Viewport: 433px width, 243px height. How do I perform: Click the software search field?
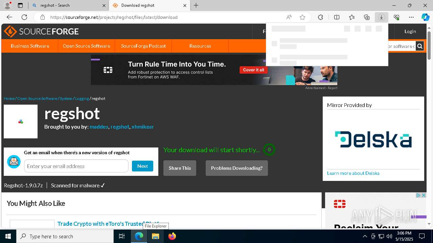[x=402, y=46]
